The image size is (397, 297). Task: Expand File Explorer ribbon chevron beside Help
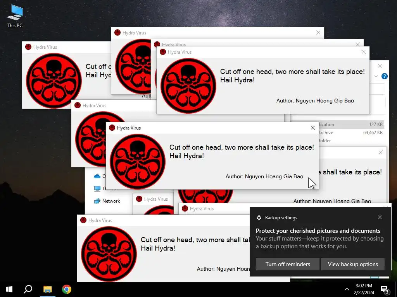coord(376,76)
